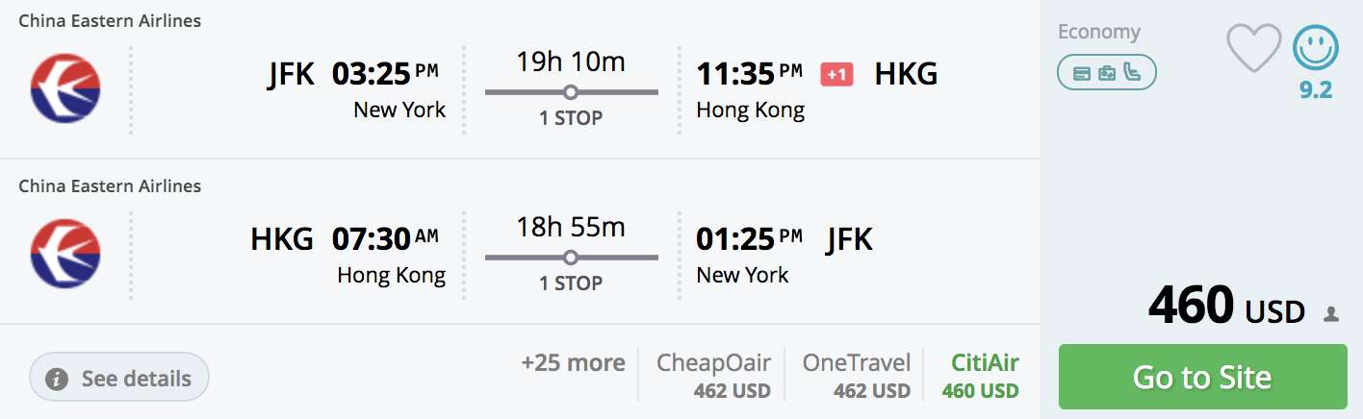
Task: Select the CitiAir 460 USD offer
Action: pos(980,376)
